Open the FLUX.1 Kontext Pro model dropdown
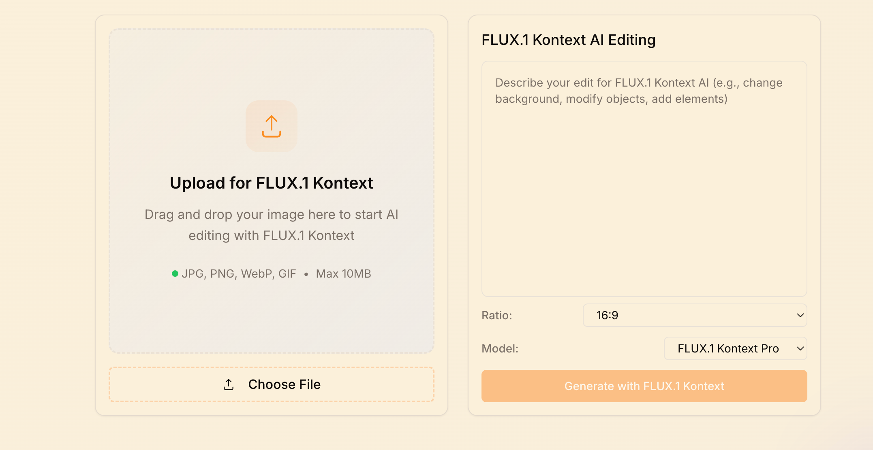 (728, 348)
